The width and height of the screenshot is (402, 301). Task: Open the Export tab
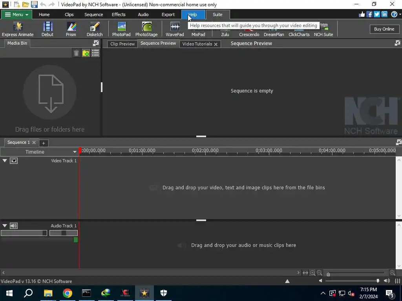(168, 15)
